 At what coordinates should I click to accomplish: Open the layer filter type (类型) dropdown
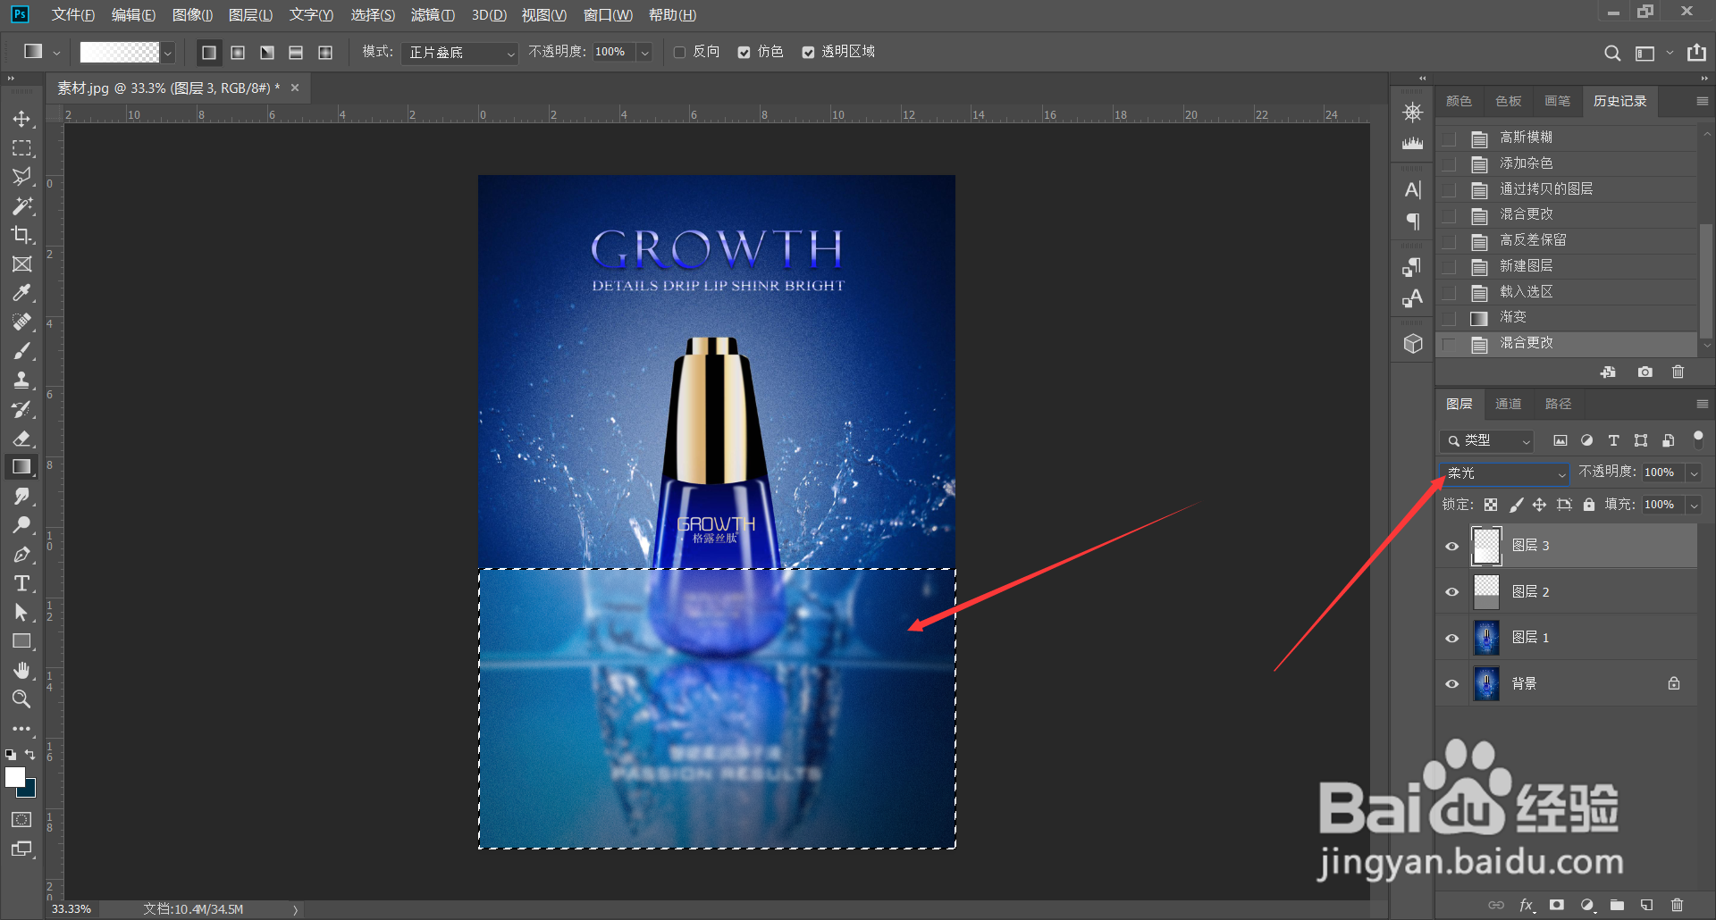click(x=1487, y=440)
